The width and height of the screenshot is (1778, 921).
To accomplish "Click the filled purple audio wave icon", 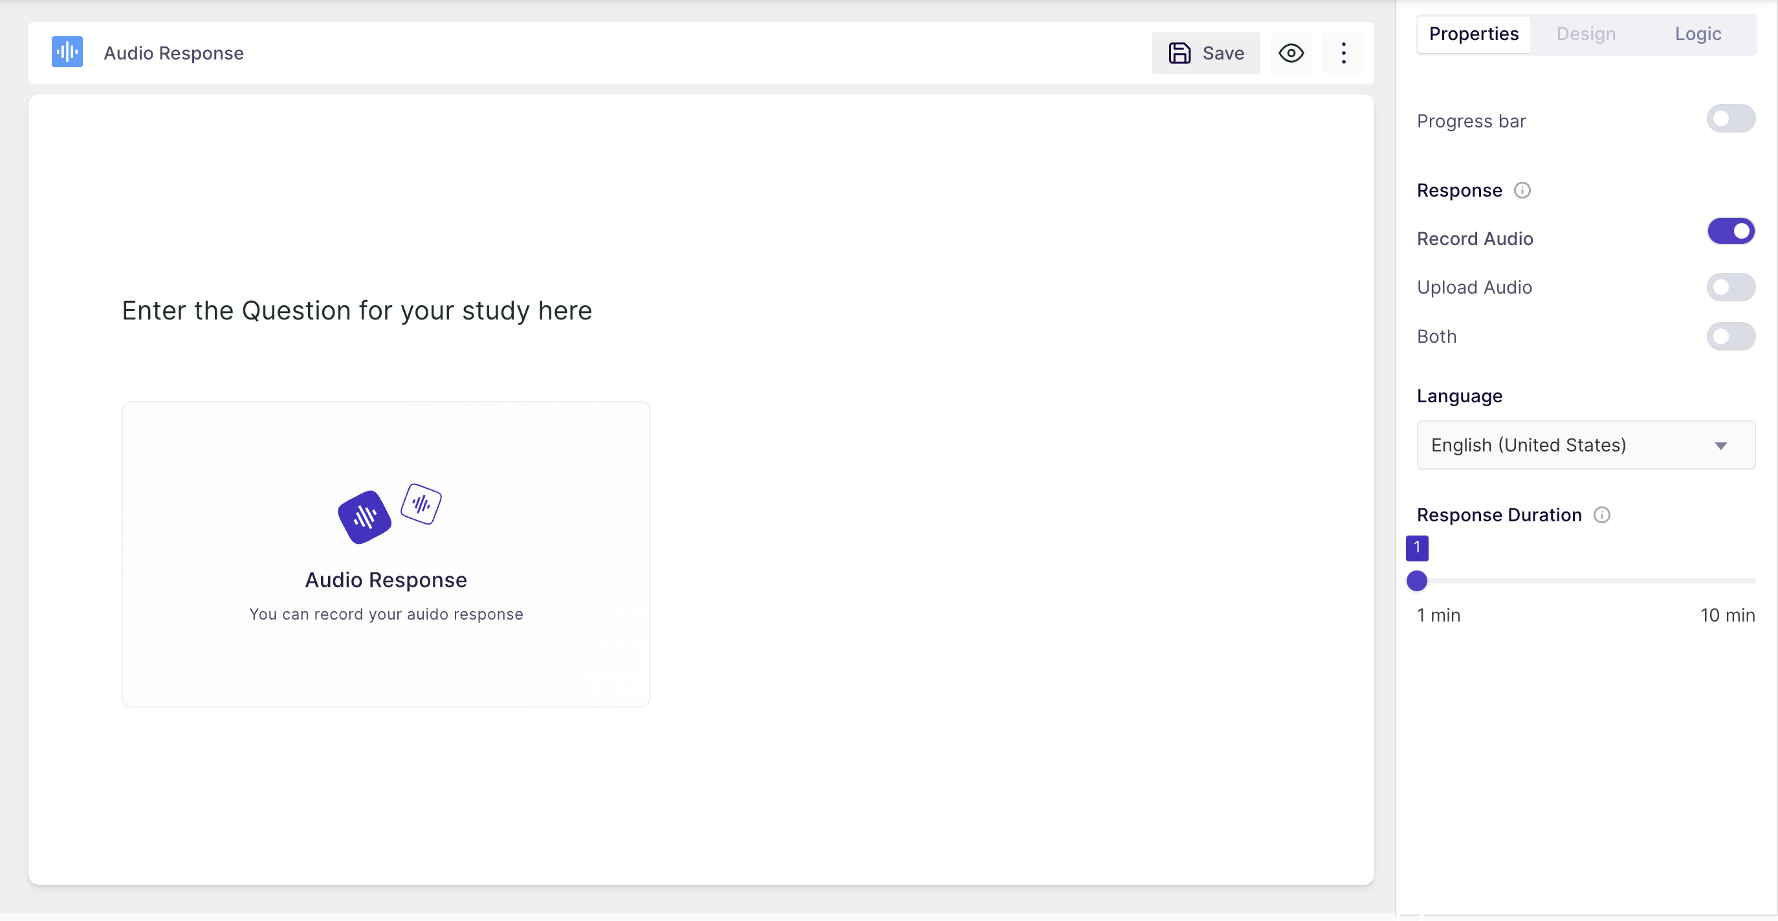I will 364,517.
